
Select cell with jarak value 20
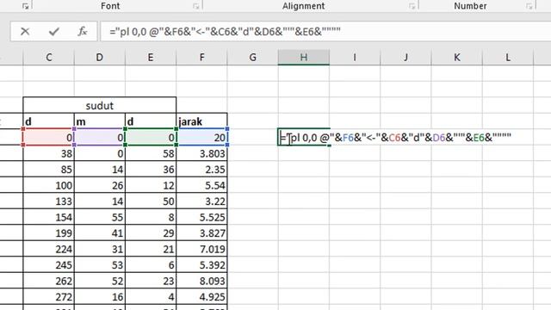click(201, 138)
